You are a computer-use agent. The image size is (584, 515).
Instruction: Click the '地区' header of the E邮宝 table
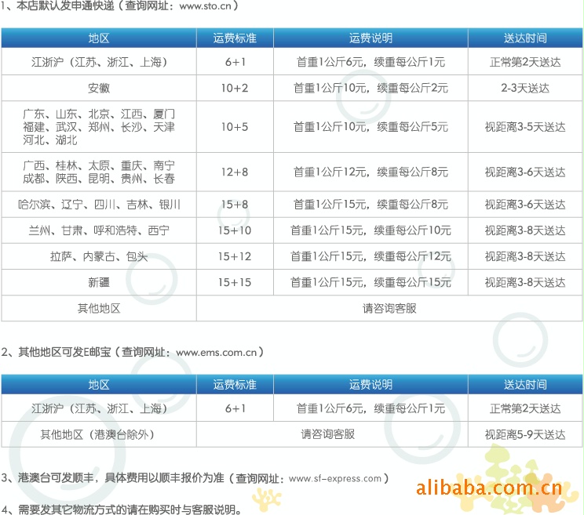99,384
